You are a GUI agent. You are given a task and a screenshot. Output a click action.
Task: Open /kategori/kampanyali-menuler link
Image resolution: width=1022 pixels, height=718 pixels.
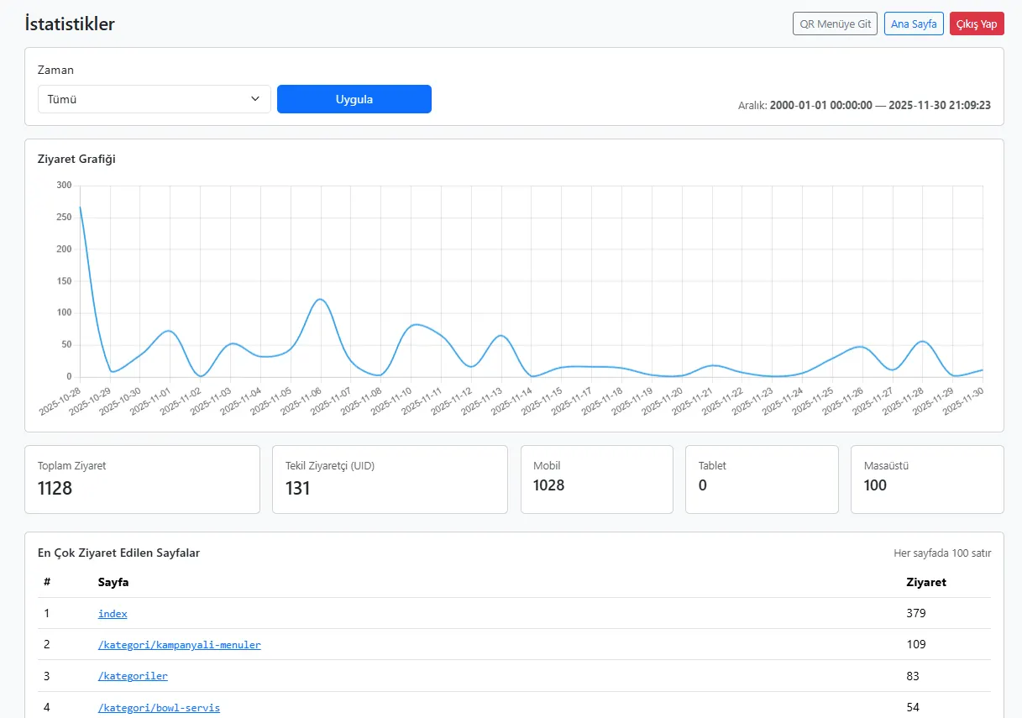(180, 645)
